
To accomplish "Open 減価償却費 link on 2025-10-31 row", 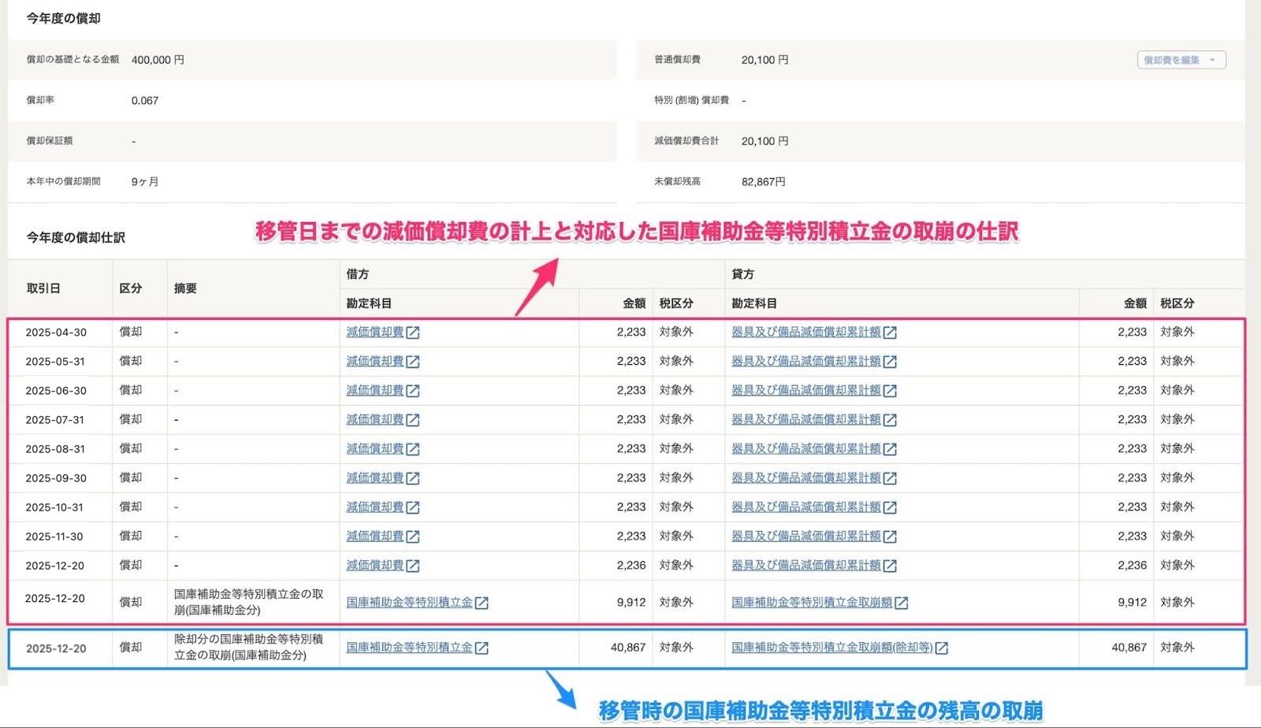I will tap(374, 507).
